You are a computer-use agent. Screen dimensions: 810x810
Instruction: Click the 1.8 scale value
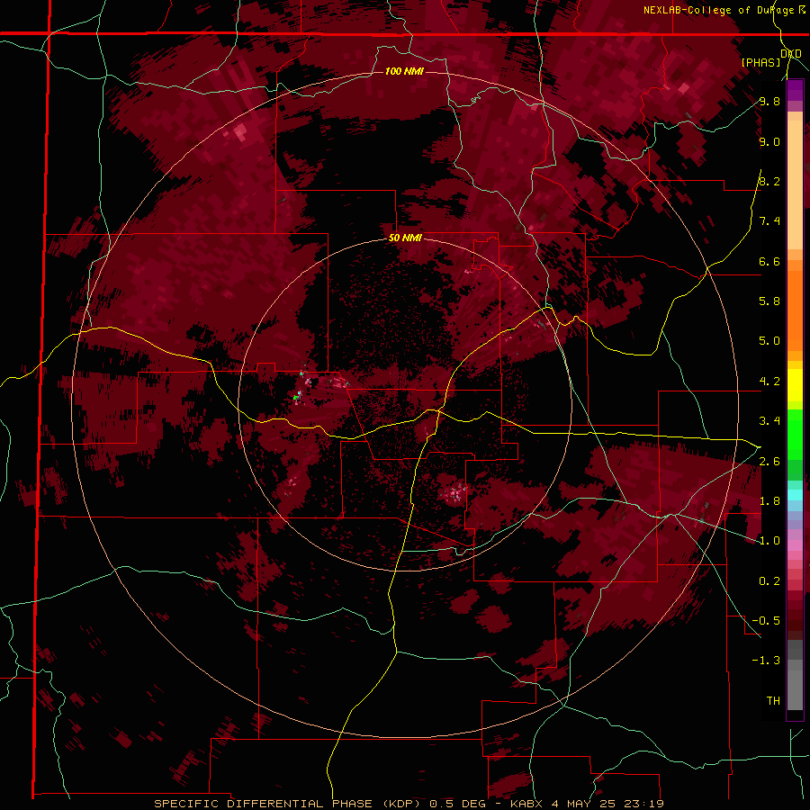pos(769,501)
